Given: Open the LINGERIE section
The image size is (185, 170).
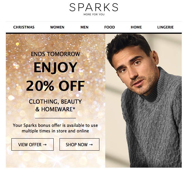Looking at the screenshot, I should pos(165,27).
